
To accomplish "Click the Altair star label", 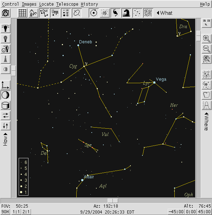I will click(89, 177).
